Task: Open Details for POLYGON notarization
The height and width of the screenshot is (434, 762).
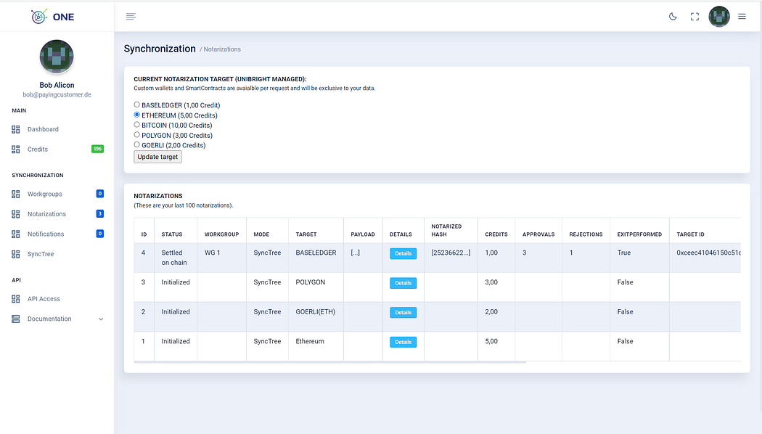Action: [x=403, y=283]
